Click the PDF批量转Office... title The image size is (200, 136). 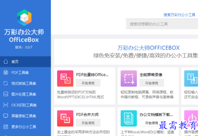[92, 75]
